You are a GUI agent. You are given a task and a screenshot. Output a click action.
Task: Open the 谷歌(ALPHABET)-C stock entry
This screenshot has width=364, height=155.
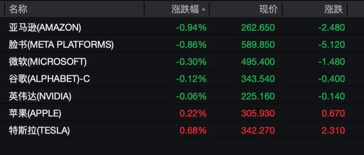pos(182,79)
